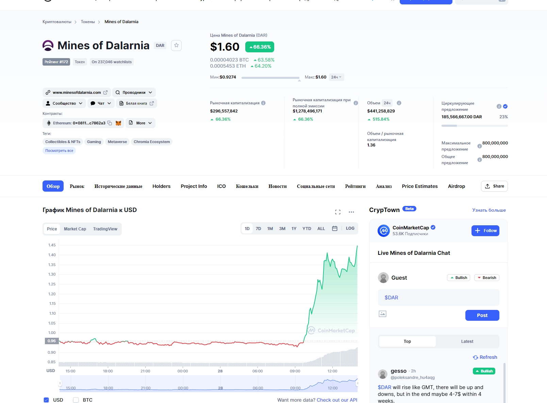Add DAR token to MetaMask fox icon

click(x=118, y=123)
